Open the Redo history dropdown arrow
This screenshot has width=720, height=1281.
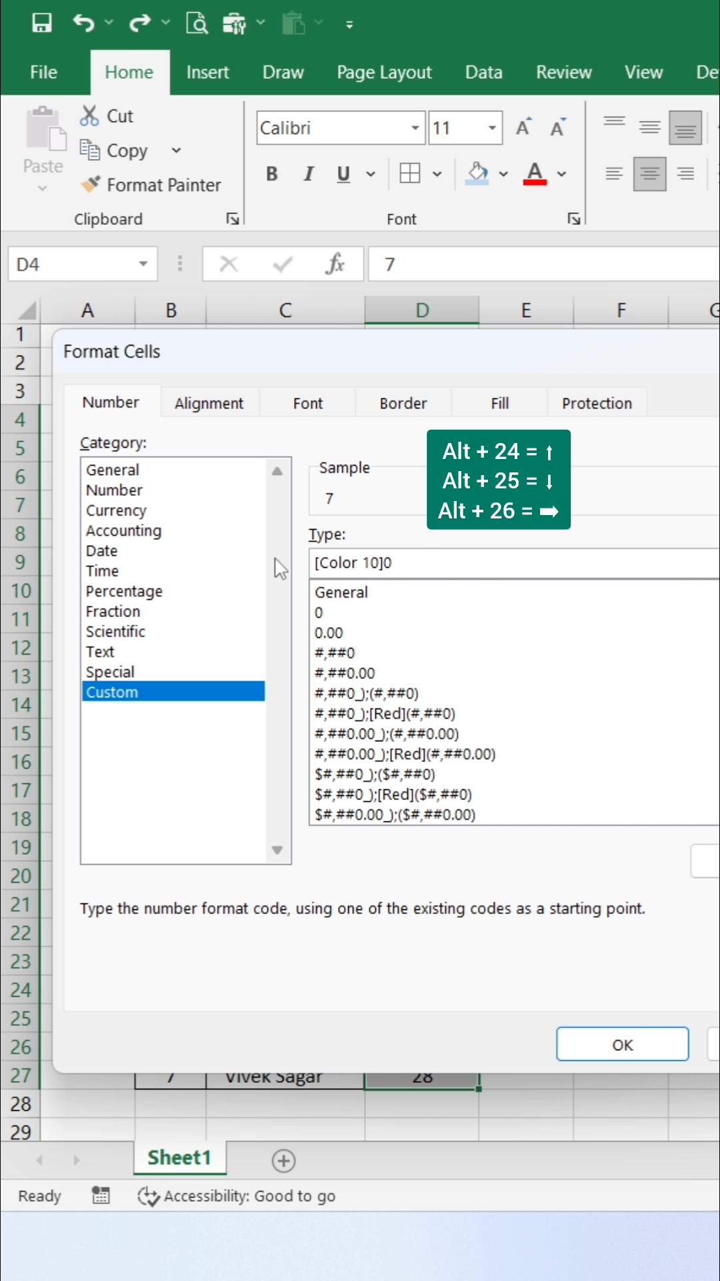165,23
